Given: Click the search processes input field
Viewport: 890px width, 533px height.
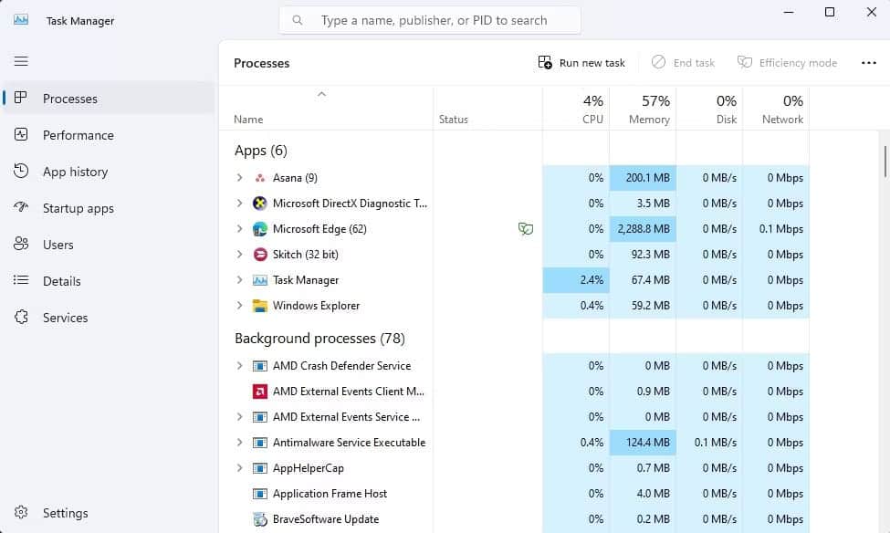Looking at the screenshot, I should (x=429, y=19).
